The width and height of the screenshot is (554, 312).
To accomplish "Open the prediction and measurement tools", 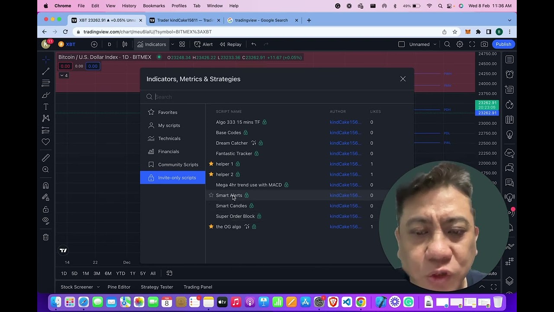I will coord(46,130).
